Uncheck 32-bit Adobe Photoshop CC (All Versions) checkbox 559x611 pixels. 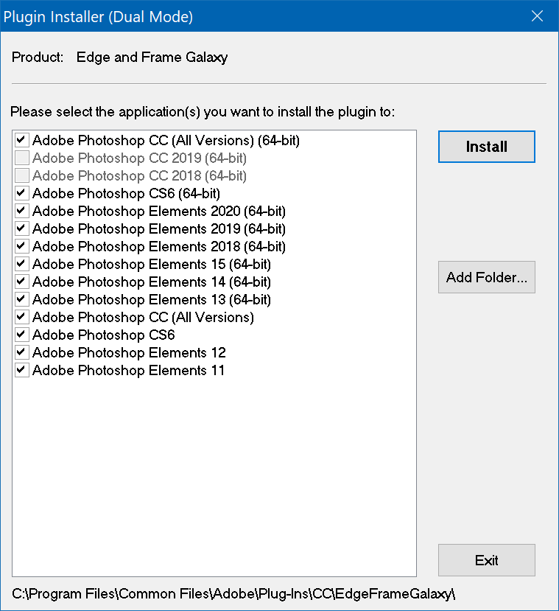point(22,317)
